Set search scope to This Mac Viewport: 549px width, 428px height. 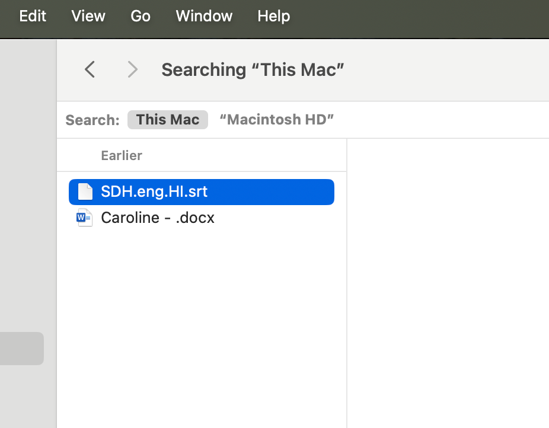click(167, 120)
